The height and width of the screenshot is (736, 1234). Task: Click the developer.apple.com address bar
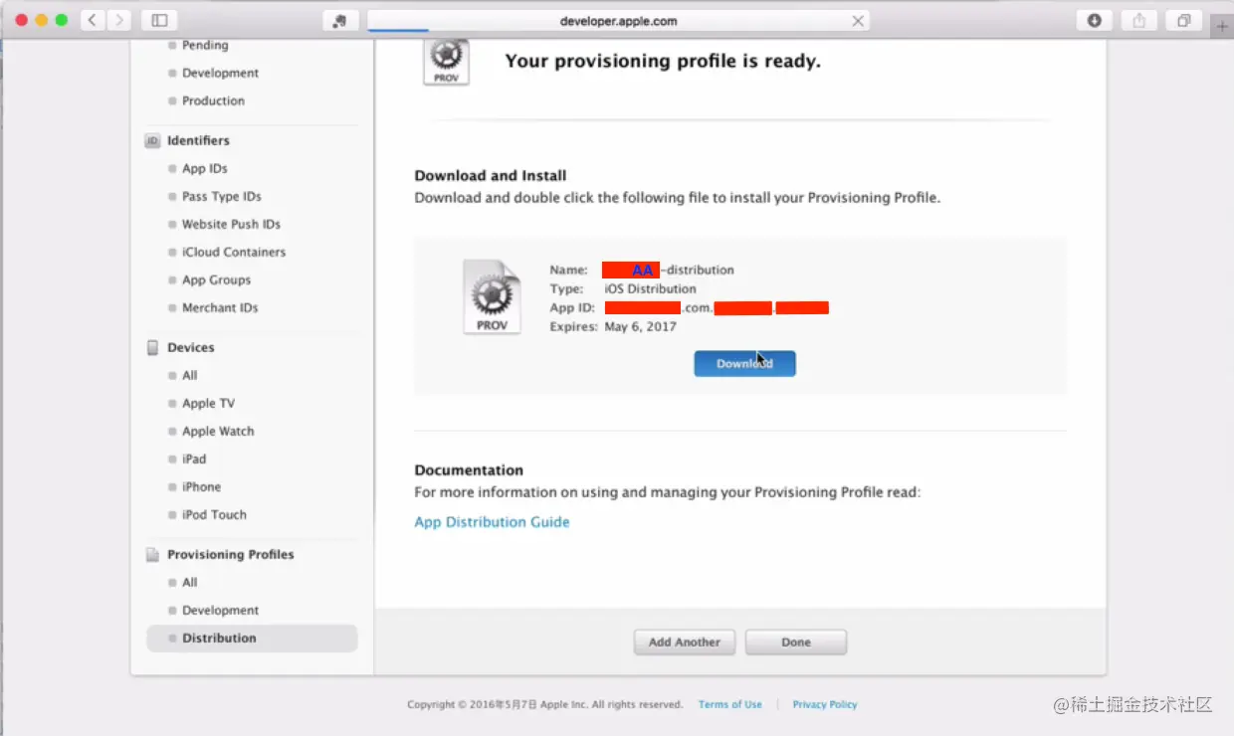pyautogui.click(x=619, y=21)
